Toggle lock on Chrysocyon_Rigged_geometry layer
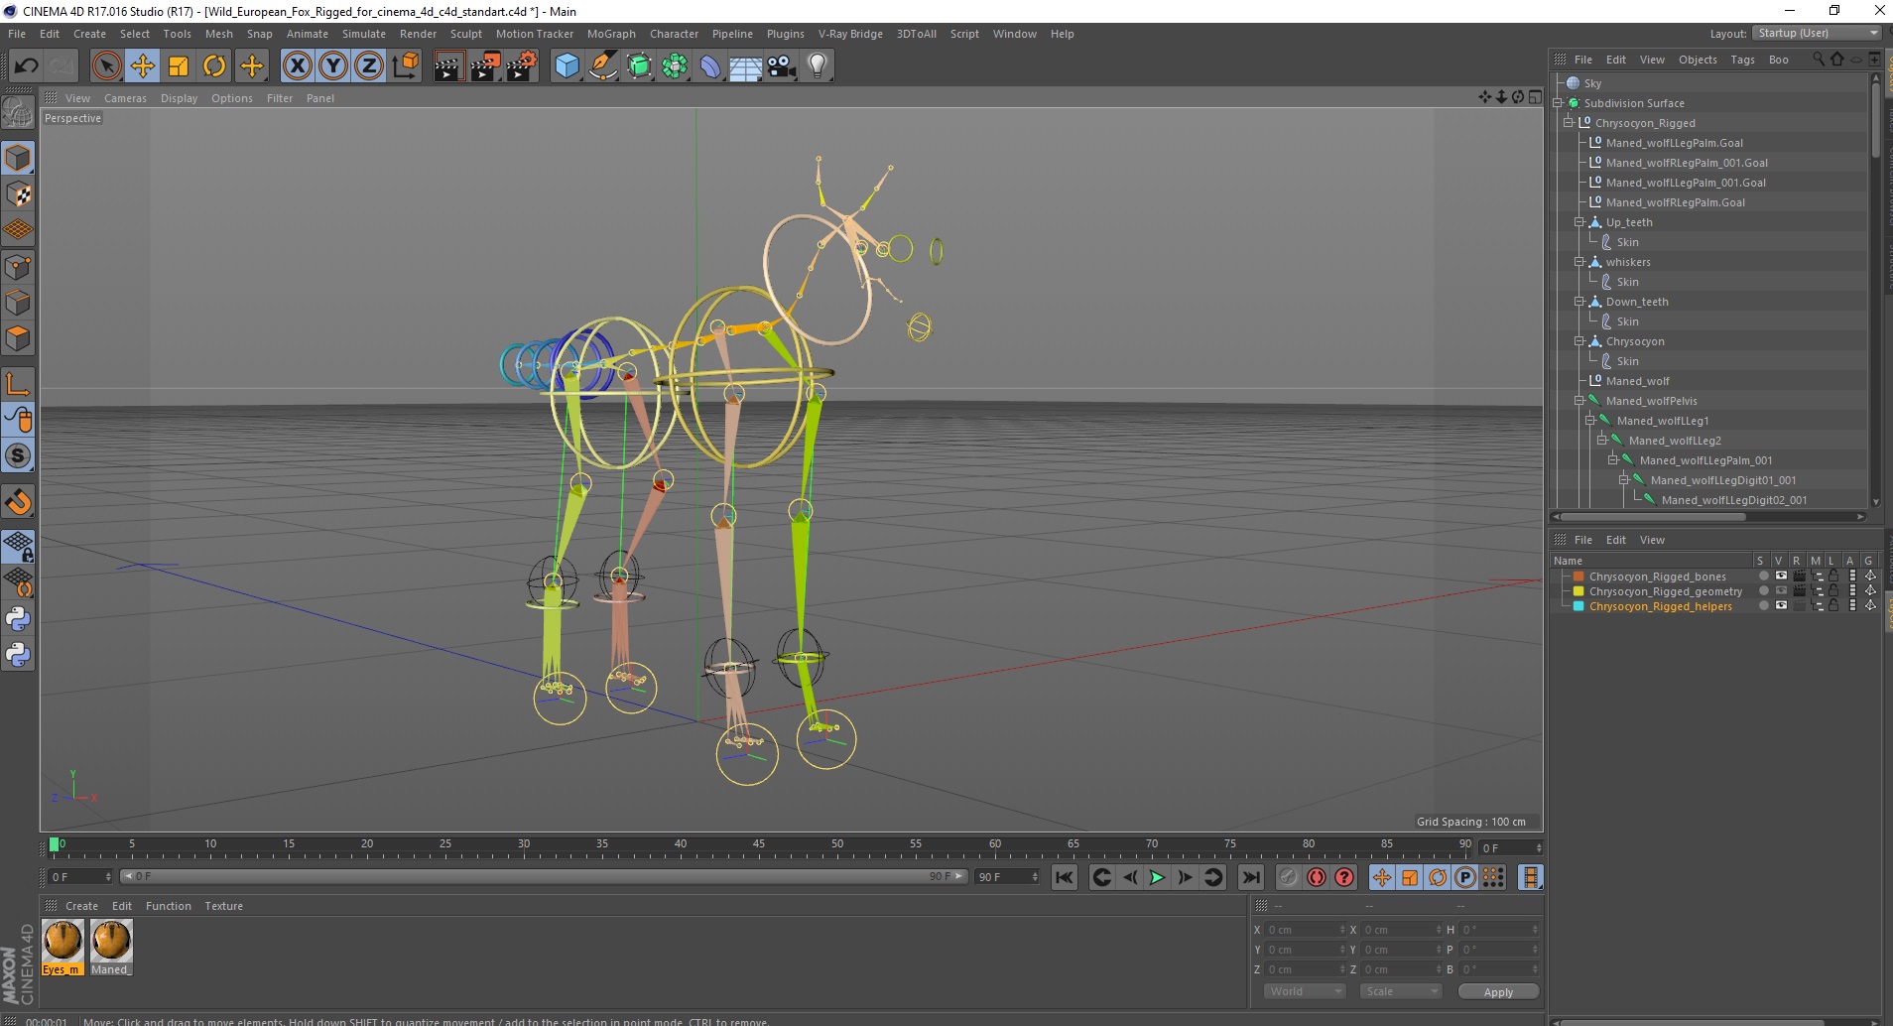This screenshot has width=1893, height=1026. (x=1833, y=590)
